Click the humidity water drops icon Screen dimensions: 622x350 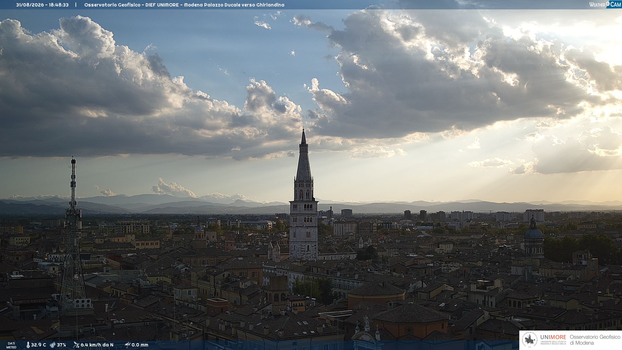[x=52, y=345]
